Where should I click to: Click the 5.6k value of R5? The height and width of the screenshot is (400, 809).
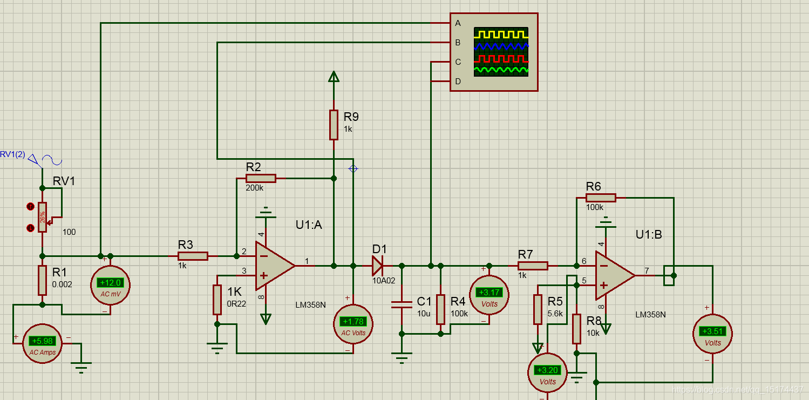point(556,313)
